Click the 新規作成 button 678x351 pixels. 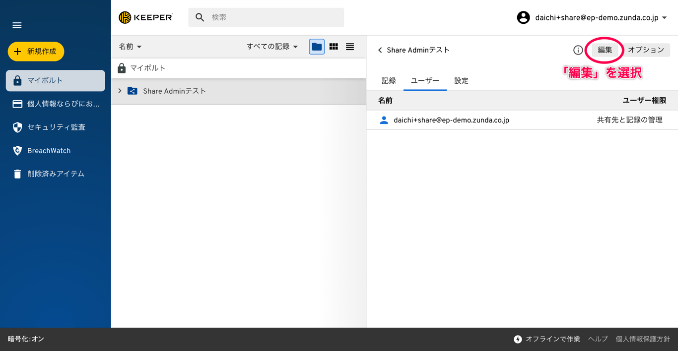click(x=36, y=51)
